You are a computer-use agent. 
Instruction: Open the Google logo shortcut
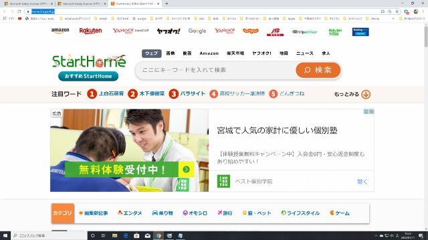point(197,31)
